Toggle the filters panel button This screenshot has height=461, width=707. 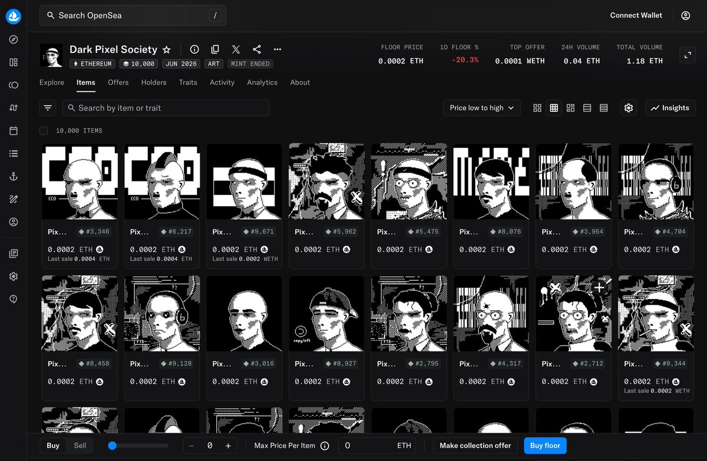point(48,108)
